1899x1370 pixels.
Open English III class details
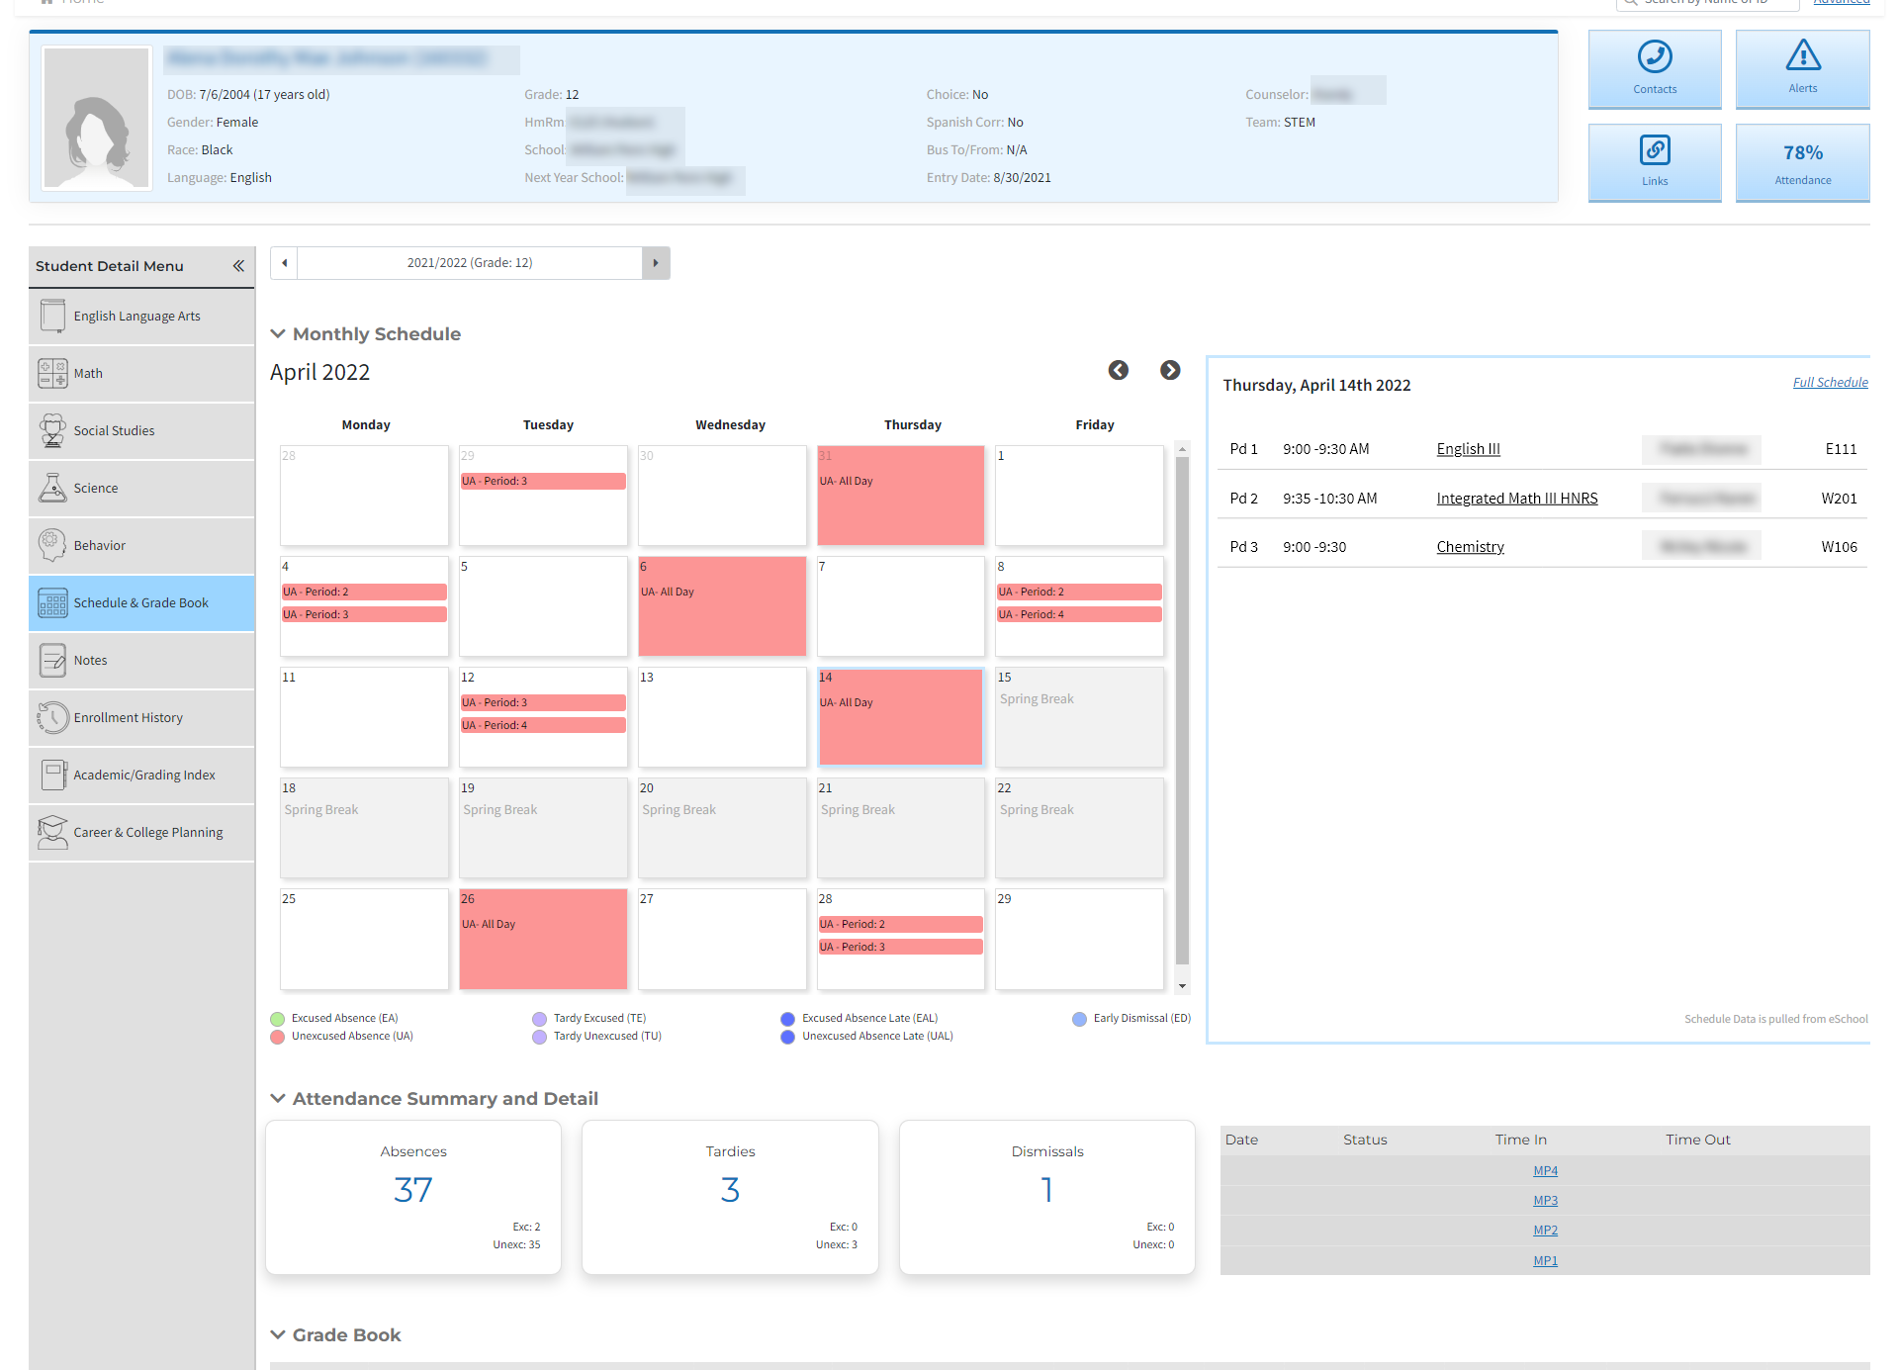1470,448
